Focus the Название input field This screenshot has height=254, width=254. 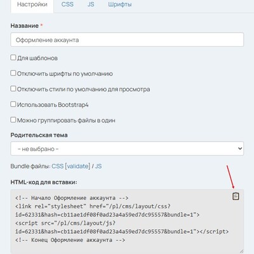pyautogui.click(x=127, y=40)
